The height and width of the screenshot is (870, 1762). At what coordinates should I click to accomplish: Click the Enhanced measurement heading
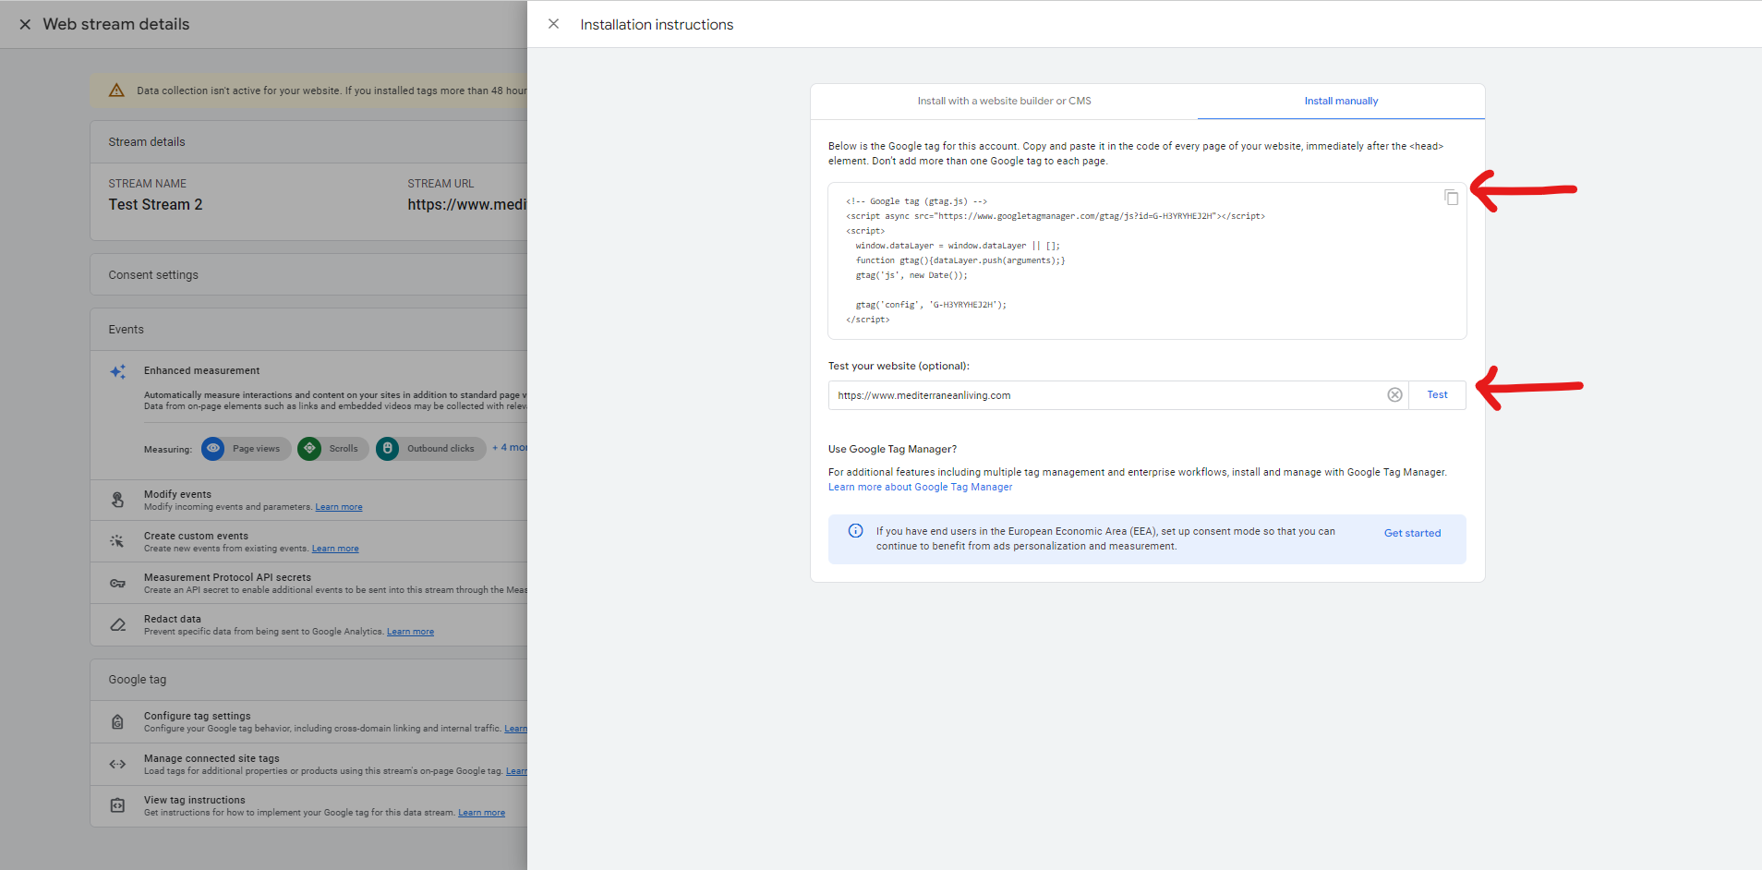[201, 370]
